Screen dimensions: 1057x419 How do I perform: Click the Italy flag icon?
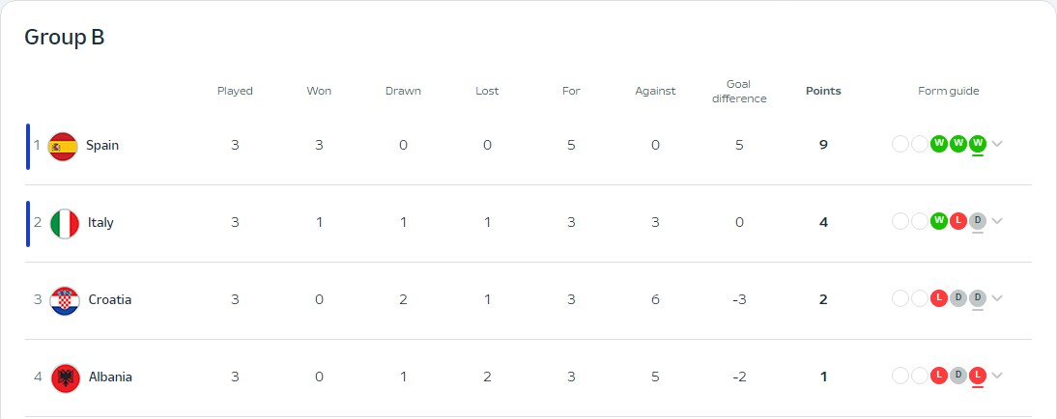[x=64, y=223]
